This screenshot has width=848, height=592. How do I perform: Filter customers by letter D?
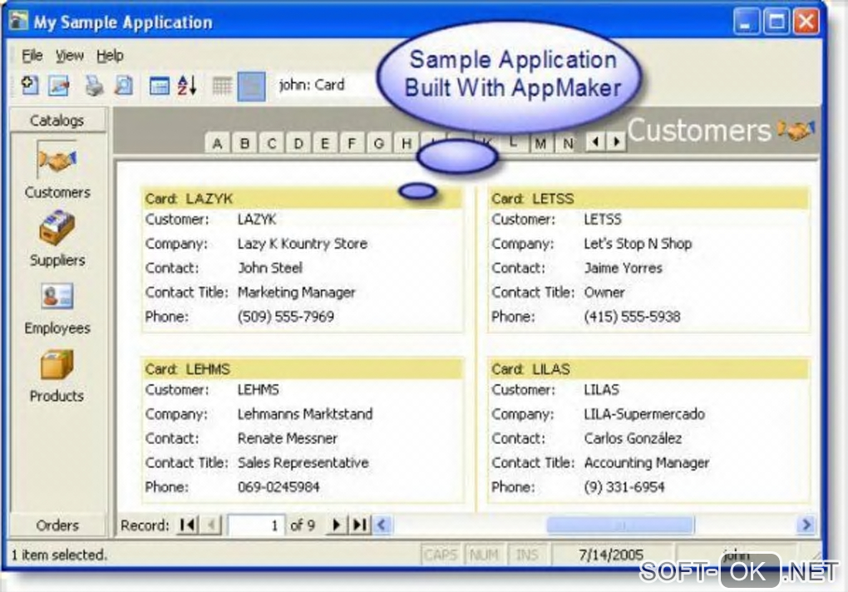pos(298,143)
